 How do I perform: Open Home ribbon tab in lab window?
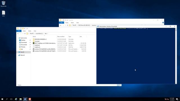point(24,31)
